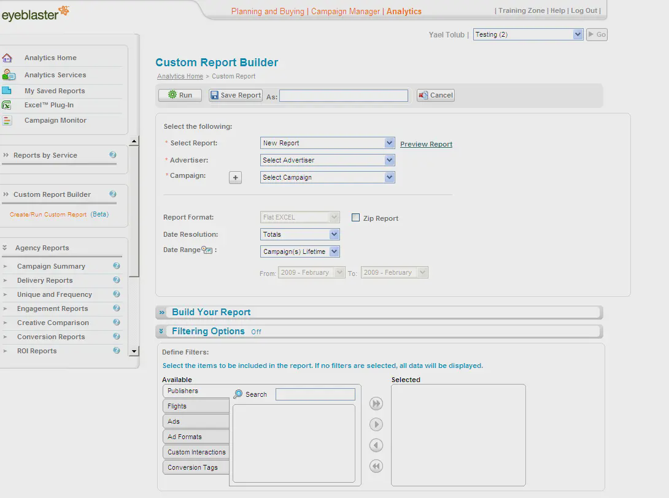This screenshot has width=669, height=498.
Task: Enable the Zip Report checkbox
Action: coord(355,218)
